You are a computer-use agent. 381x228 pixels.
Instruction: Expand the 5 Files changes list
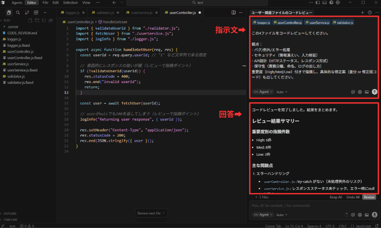[262, 197]
